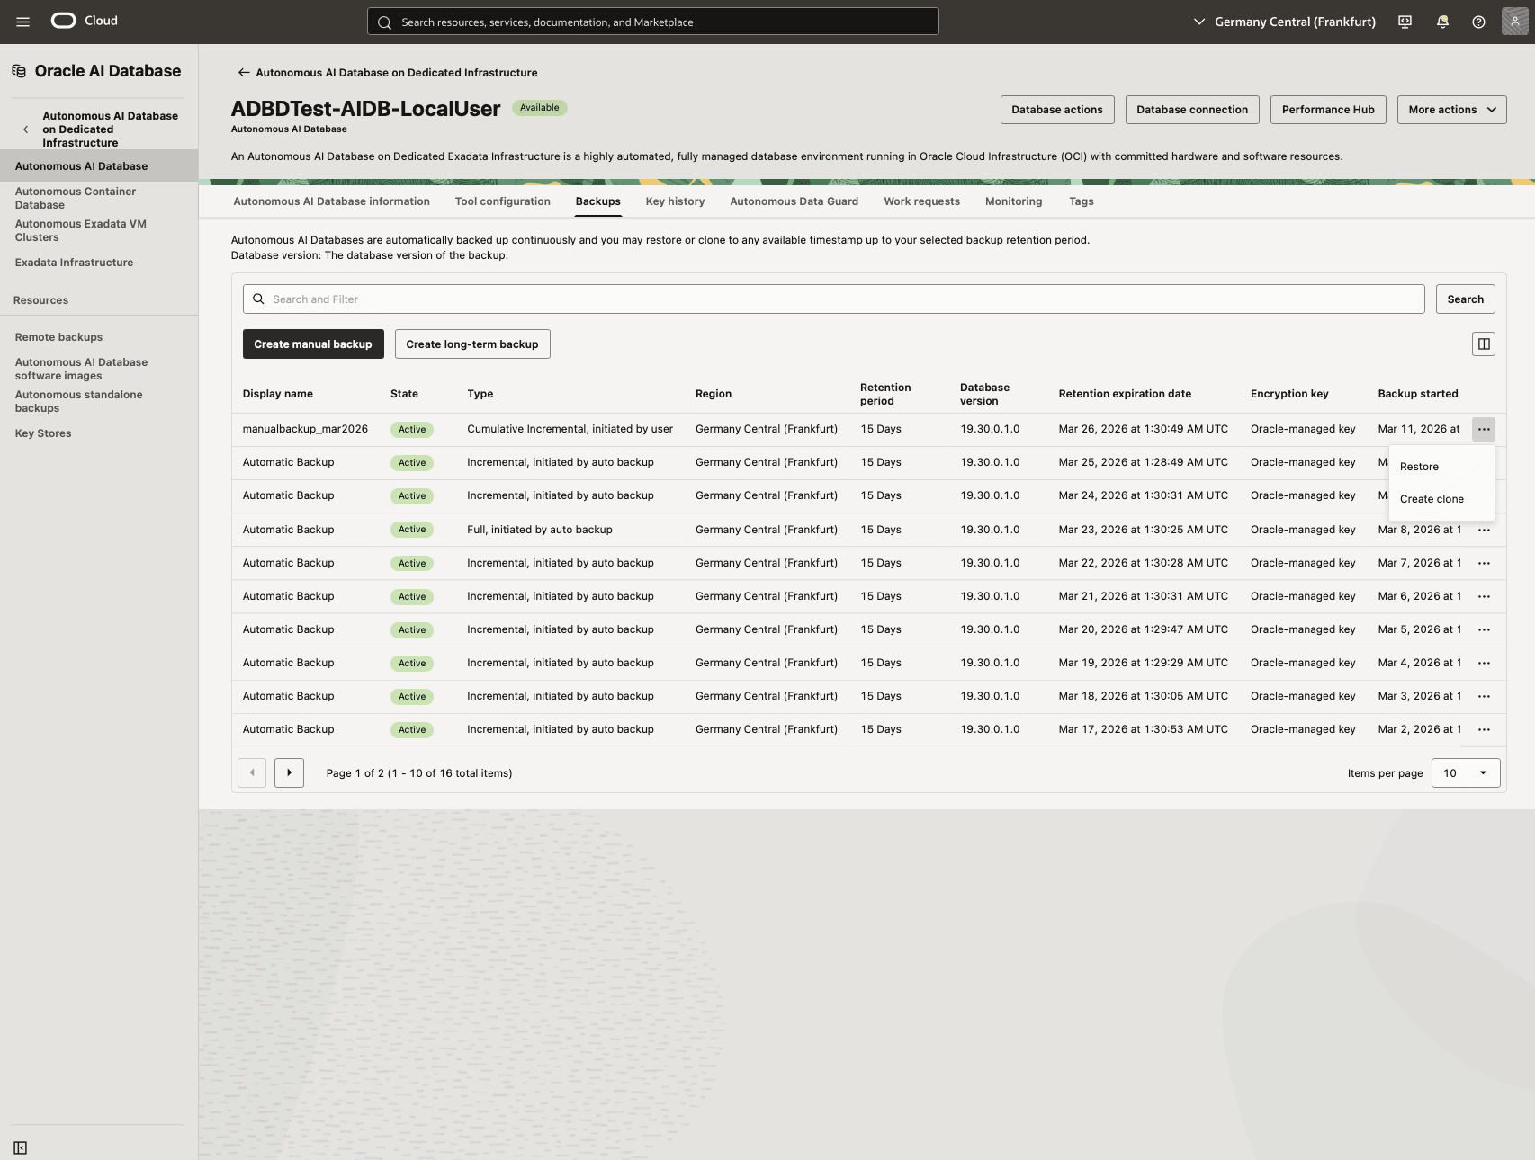
Task: Click the Display name column header
Action: coord(278,394)
